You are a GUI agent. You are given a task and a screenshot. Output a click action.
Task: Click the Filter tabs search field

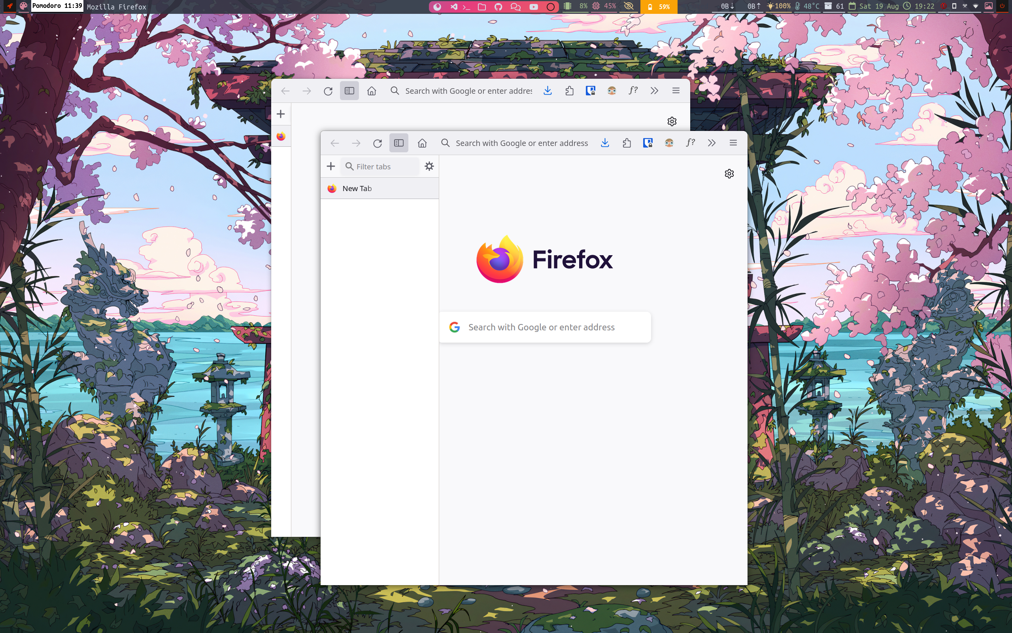click(x=380, y=167)
